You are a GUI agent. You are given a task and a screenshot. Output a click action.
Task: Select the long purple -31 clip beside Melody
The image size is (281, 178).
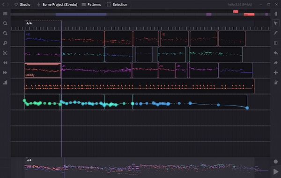[x=96, y=70]
